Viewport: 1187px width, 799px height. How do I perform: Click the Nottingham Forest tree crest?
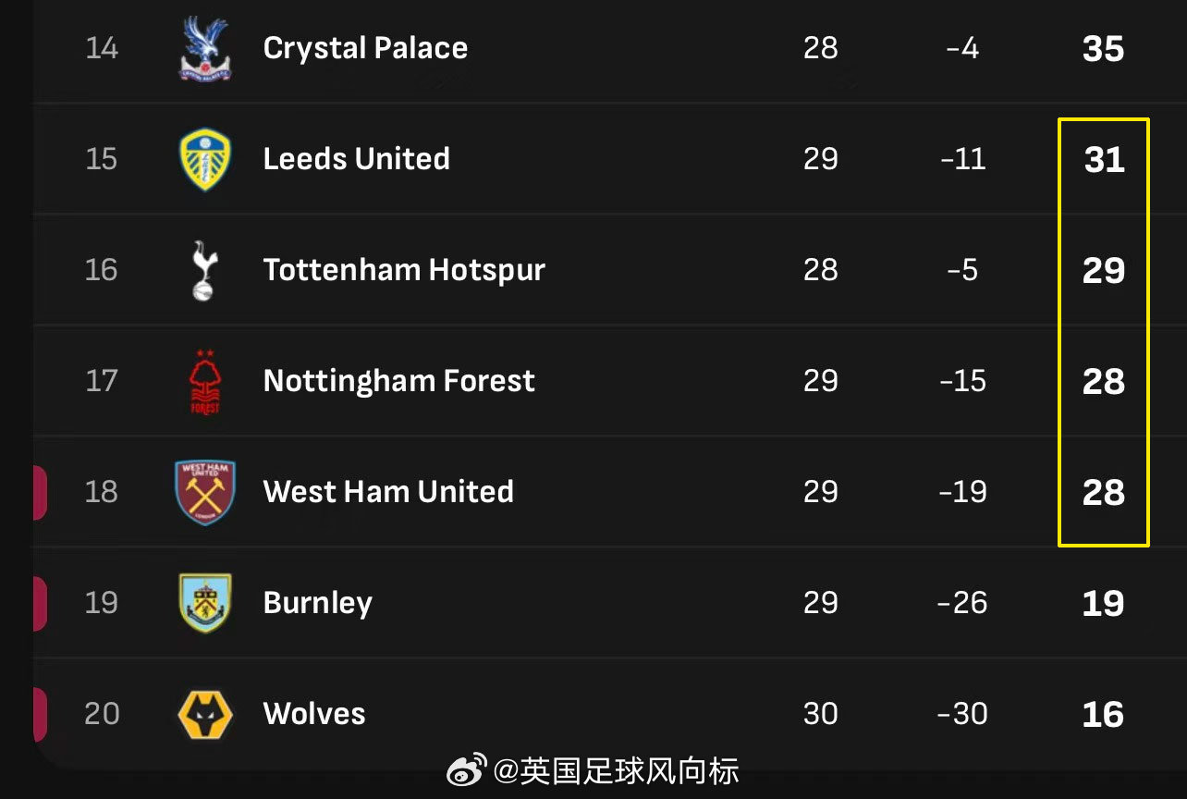pos(205,381)
